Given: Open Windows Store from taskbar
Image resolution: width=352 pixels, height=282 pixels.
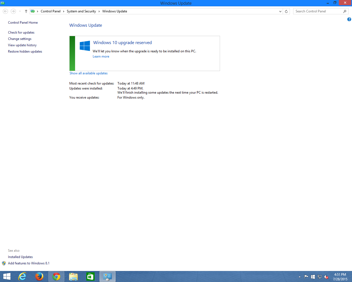Looking at the screenshot, I should (90, 276).
